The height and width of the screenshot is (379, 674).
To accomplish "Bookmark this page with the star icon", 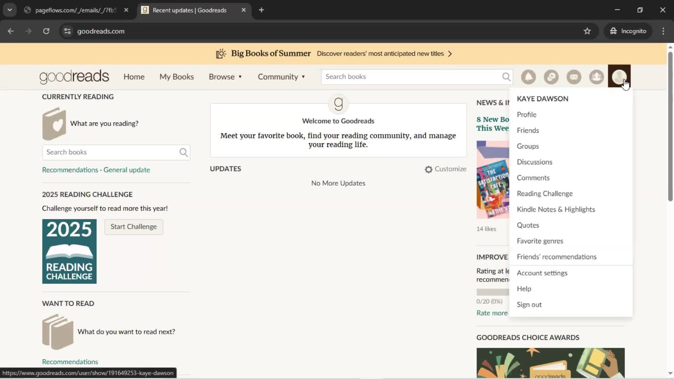I will click(x=587, y=31).
